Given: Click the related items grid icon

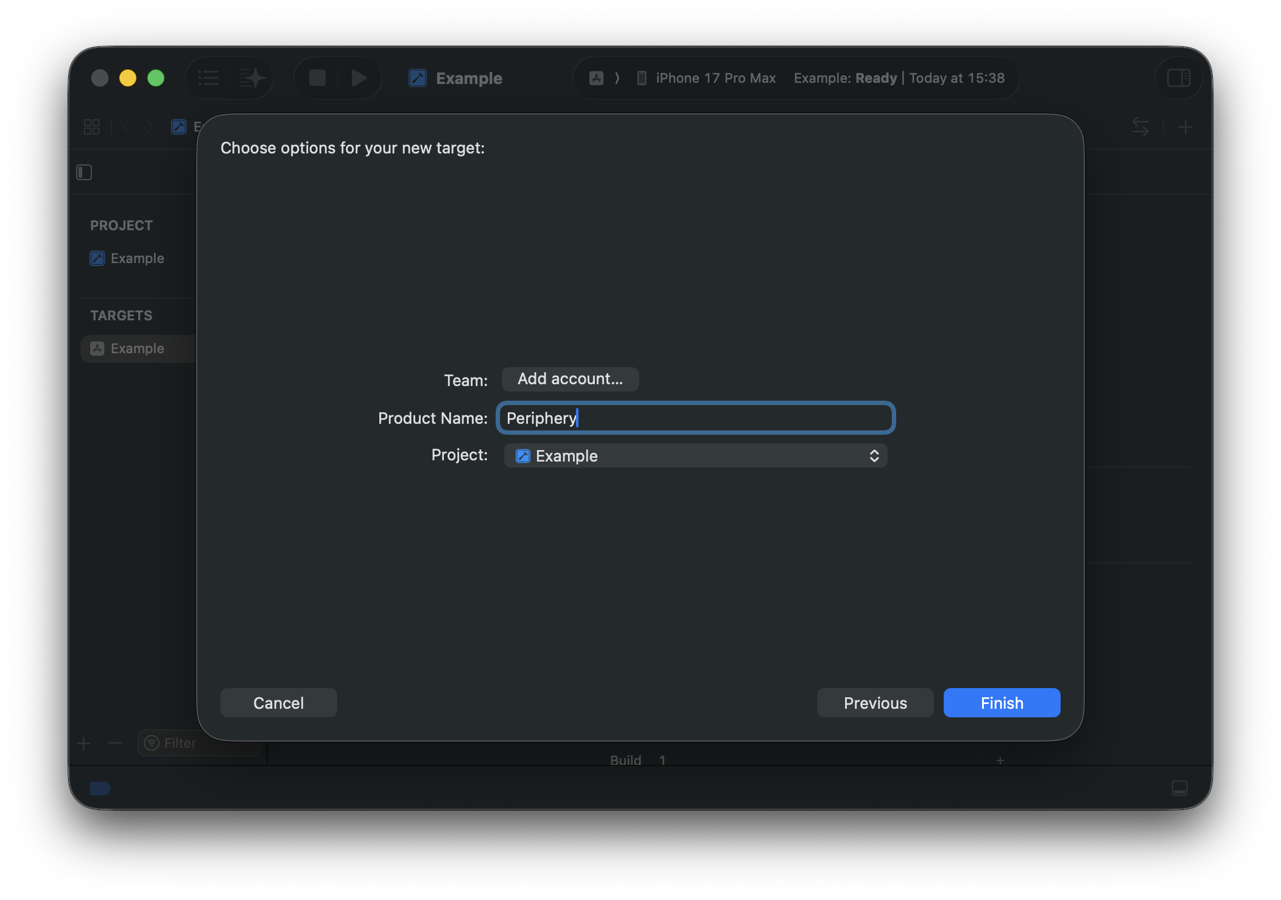Looking at the screenshot, I should [x=92, y=127].
